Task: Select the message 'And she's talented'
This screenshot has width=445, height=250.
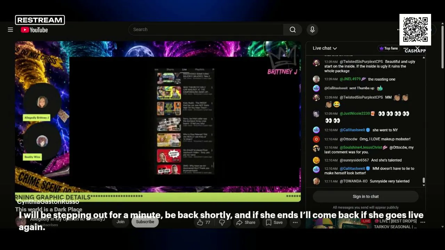Action: click(386, 160)
